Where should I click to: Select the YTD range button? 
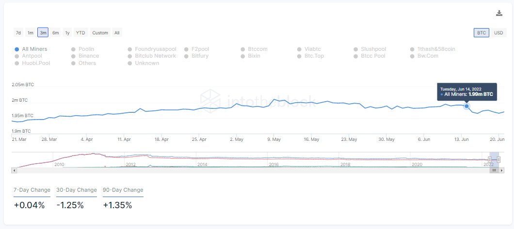point(80,33)
